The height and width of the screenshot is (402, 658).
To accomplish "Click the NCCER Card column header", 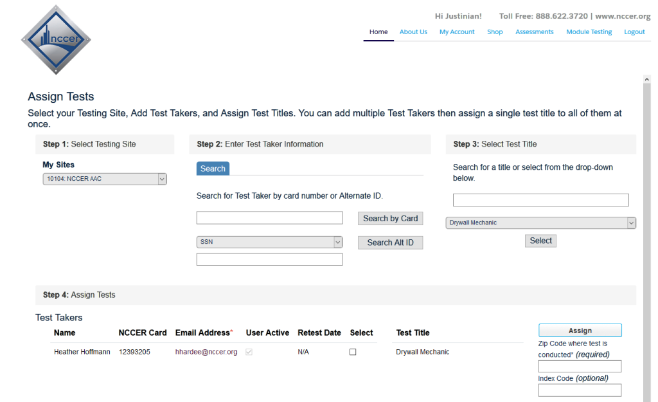I will coord(143,333).
